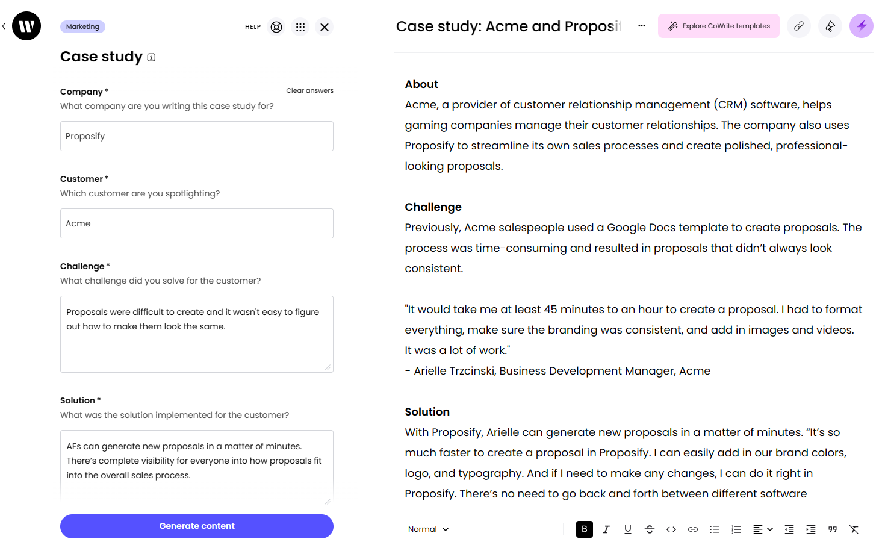Open the share link icon near Explore CoWrite templates

pyautogui.click(x=799, y=26)
